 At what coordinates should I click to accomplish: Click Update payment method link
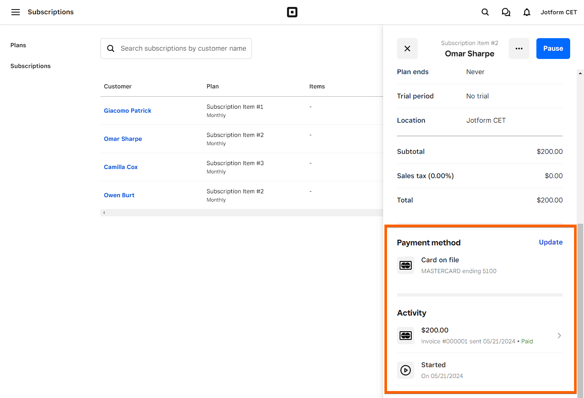click(550, 242)
